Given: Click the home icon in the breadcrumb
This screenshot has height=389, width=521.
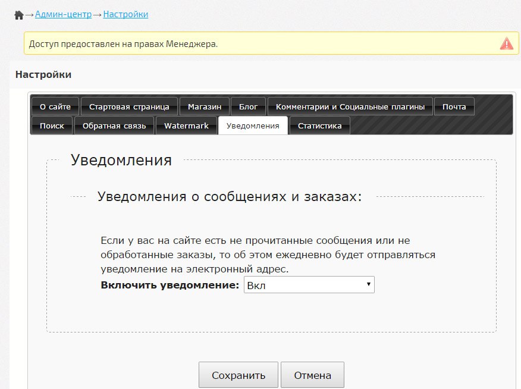Looking at the screenshot, I should click(18, 15).
